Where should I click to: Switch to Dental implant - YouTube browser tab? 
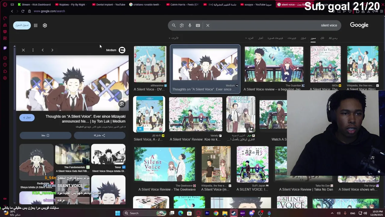(x=108, y=5)
